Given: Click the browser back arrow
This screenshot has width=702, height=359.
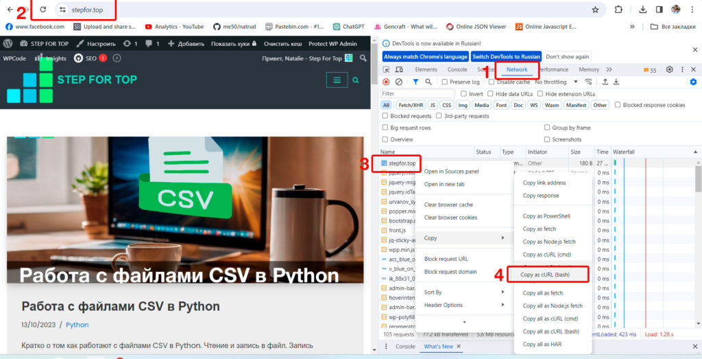Looking at the screenshot, I should [x=10, y=10].
